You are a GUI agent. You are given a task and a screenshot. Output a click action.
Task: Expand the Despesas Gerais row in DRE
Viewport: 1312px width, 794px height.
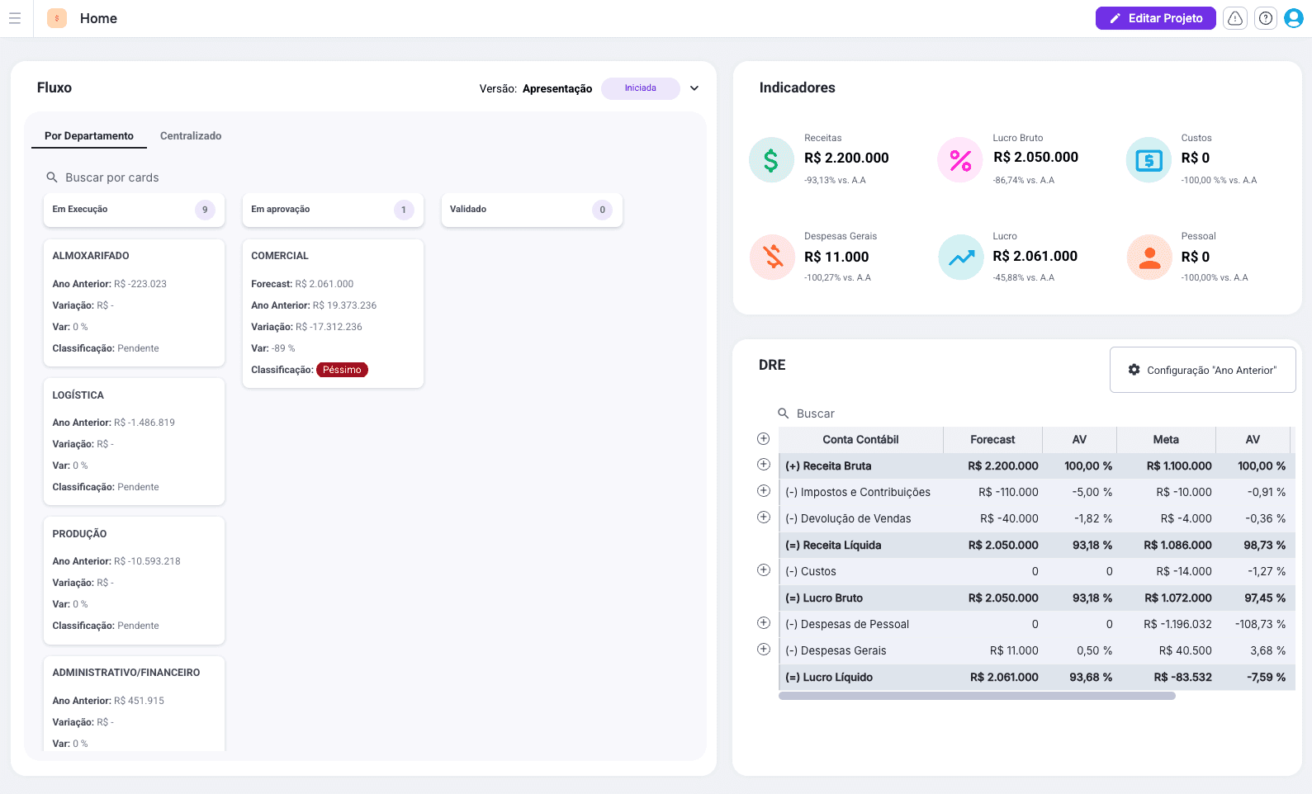point(764,650)
